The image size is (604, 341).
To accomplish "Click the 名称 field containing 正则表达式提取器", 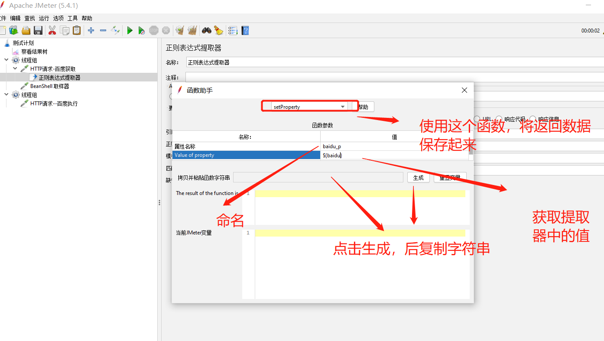I will (x=395, y=62).
